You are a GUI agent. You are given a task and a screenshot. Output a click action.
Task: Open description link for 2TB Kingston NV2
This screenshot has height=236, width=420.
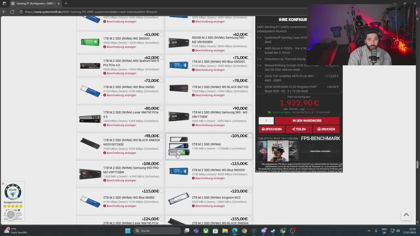pyautogui.click(x=208, y=206)
